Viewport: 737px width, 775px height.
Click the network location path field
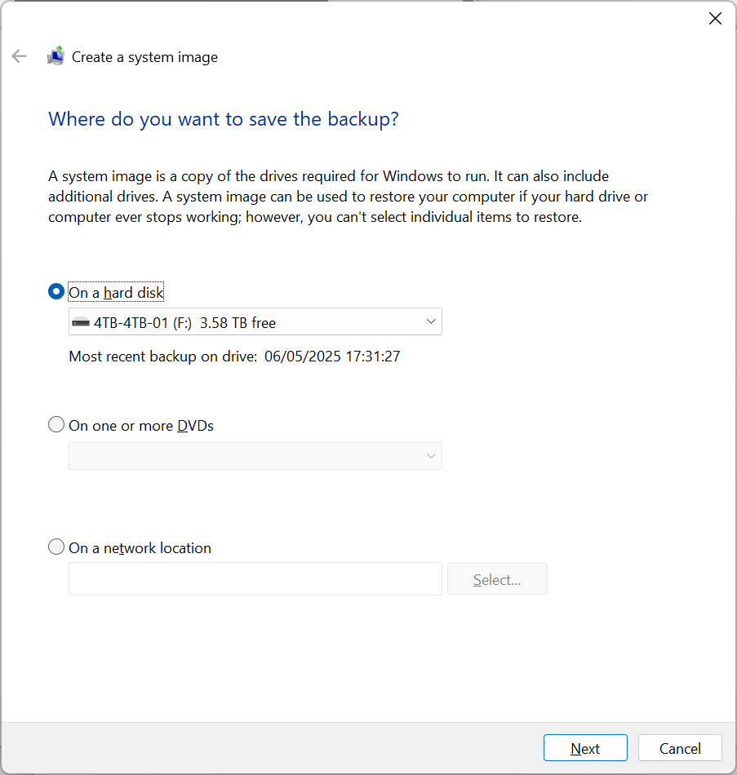click(255, 578)
